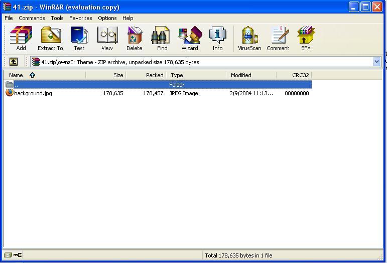Click the JPEG Image type cell
387x263 pixels.
click(184, 93)
